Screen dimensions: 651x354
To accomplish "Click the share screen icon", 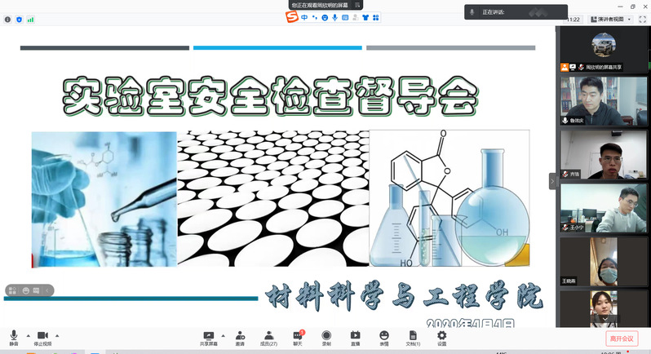I will 208,336.
